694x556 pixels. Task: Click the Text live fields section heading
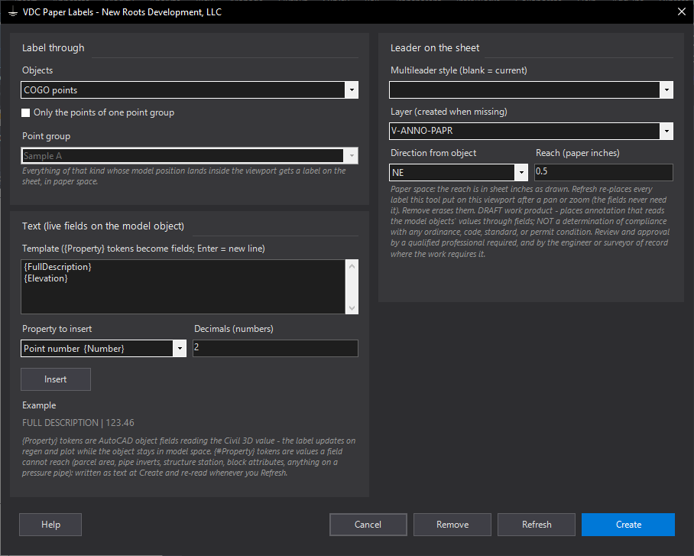click(x=103, y=226)
